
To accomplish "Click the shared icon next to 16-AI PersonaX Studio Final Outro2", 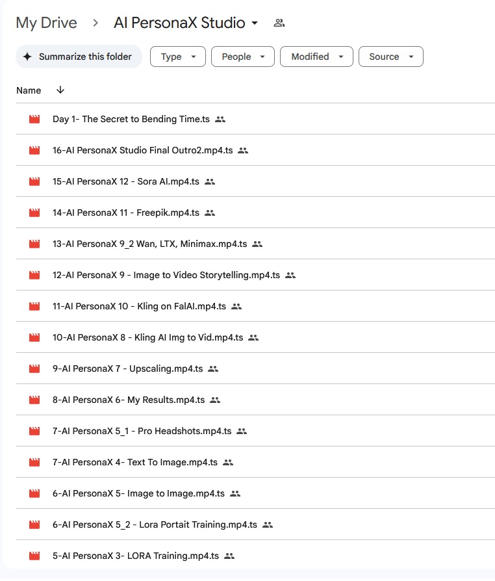I will pyautogui.click(x=243, y=150).
